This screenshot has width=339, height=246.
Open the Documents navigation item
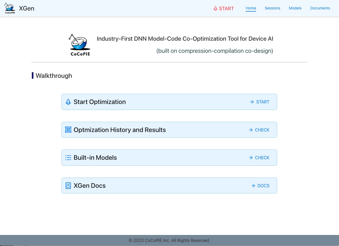tap(320, 8)
